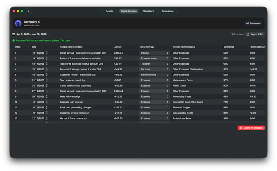Sort by Possible HMRC category column header
This screenshot has width=277, height=171.
(x=184, y=47)
